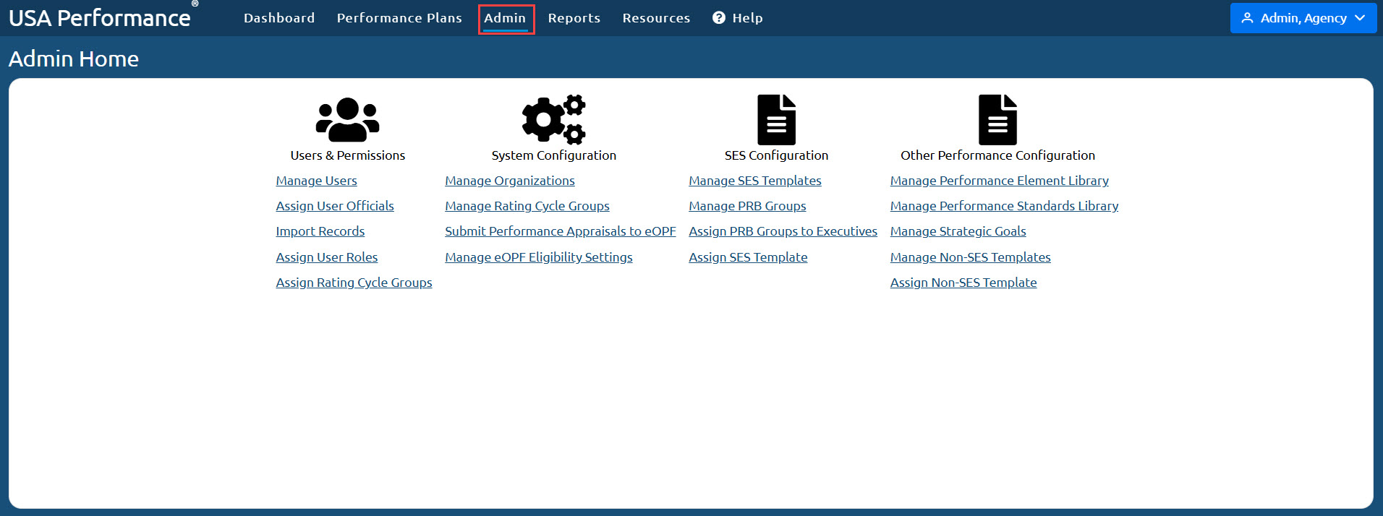The width and height of the screenshot is (1383, 516).
Task: Expand the Admin, Agency dropdown chevron
Action: click(1360, 18)
